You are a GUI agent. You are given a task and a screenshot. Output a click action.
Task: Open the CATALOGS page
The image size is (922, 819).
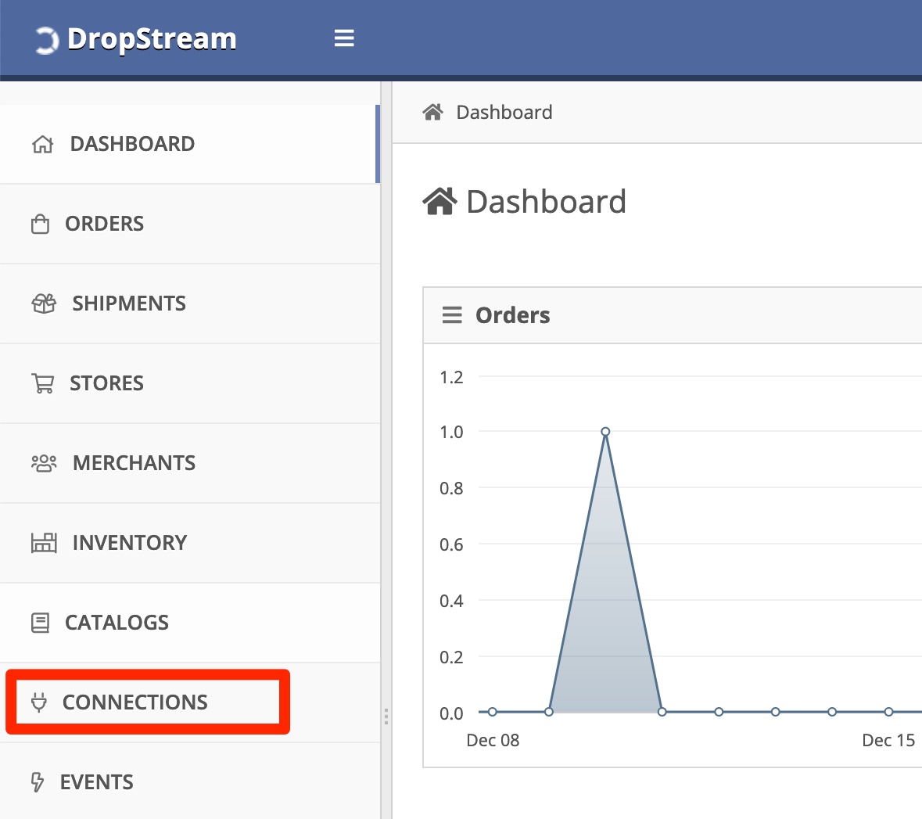pos(190,623)
